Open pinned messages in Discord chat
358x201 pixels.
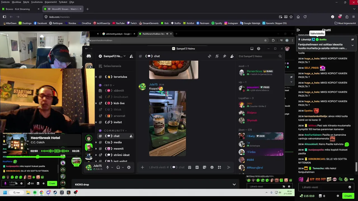click(224, 56)
